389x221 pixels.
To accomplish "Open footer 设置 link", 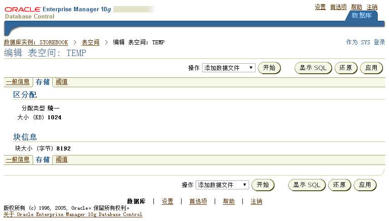I will click(x=167, y=202).
